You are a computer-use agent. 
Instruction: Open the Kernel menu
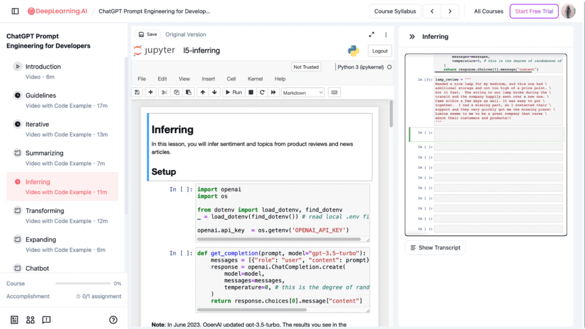[x=255, y=79]
